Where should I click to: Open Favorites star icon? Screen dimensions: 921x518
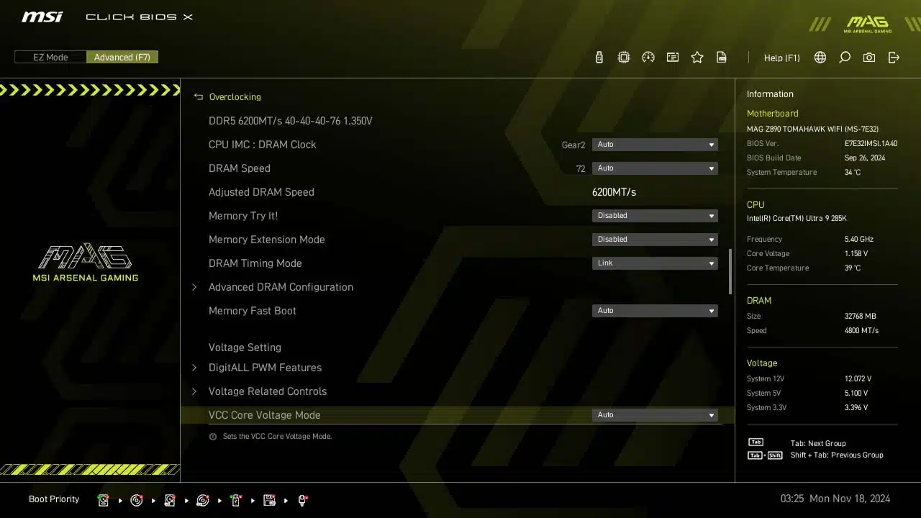[697, 58]
